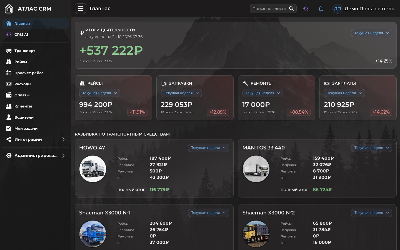
Task: Click the Мои задачи checkmark icon
Action: pyautogui.click(x=9, y=128)
